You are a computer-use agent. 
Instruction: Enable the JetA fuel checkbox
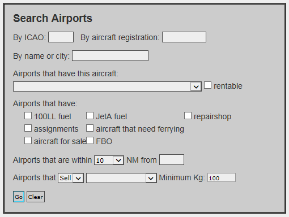90,116
